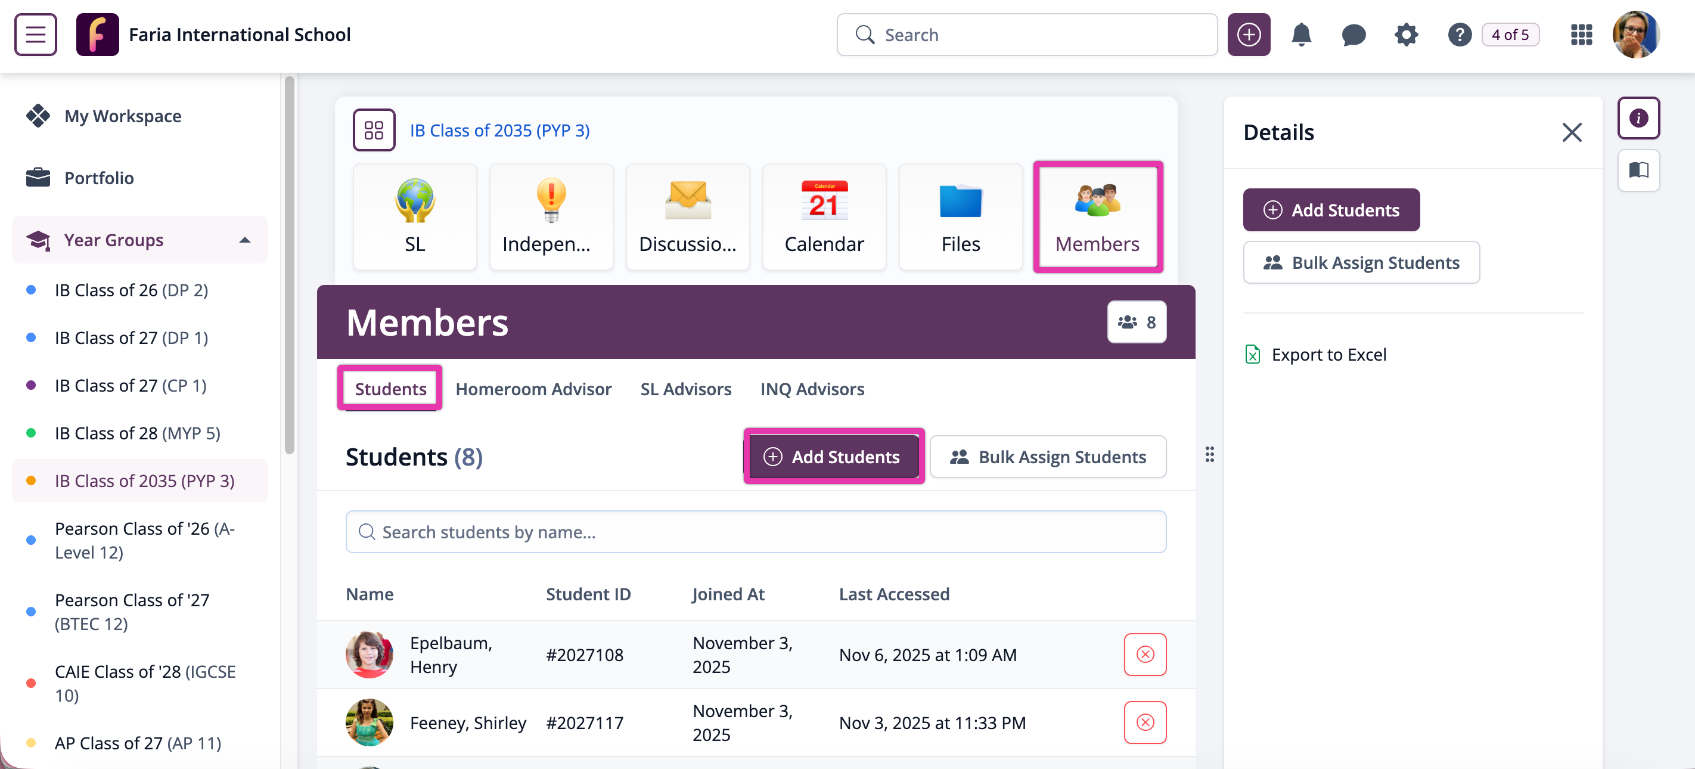The image size is (1695, 769).
Task: Switch to the INQ Advisors tab
Action: coord(812,389)
